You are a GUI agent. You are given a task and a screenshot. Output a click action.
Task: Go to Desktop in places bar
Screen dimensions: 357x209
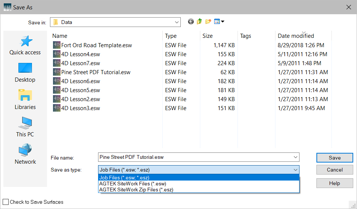click(25, 73)
